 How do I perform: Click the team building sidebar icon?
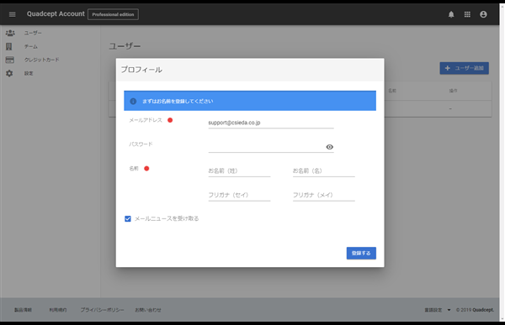(9, 46)
